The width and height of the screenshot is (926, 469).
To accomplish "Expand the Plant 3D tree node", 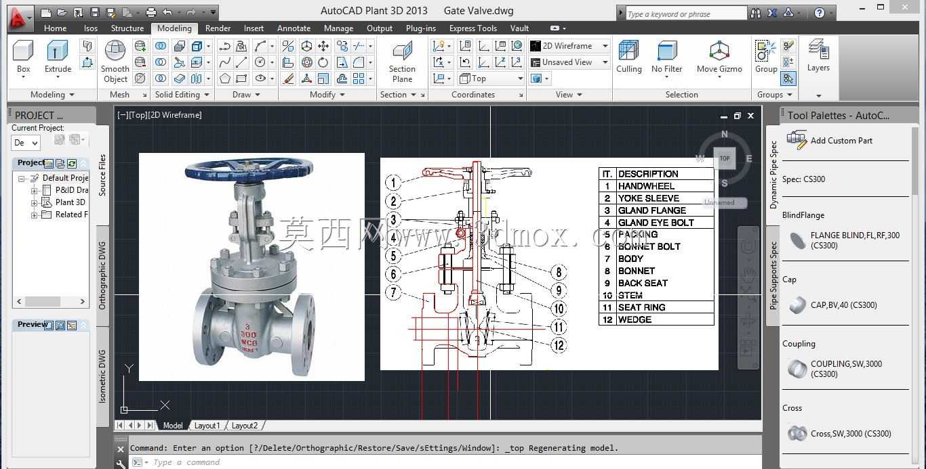I will [x=34, y=203].
